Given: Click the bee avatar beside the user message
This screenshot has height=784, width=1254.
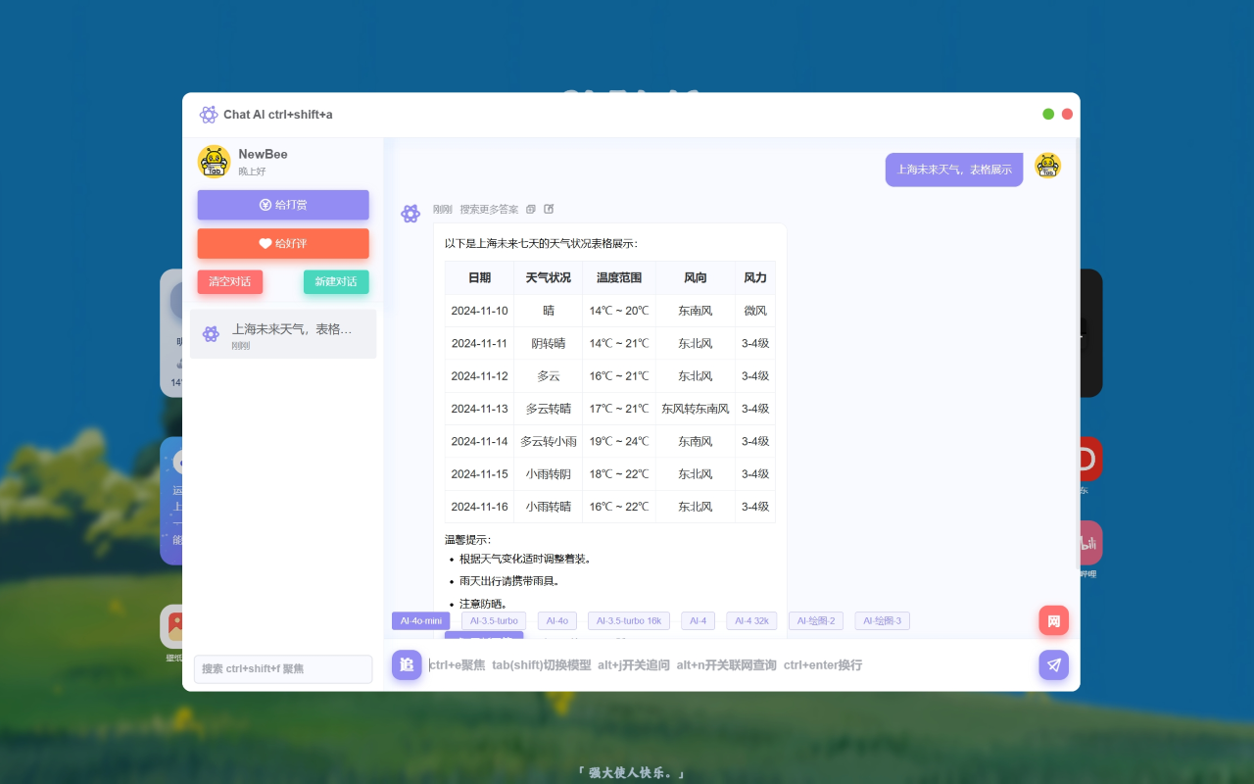Looking at the screenshot, I should pos(1047,167).
